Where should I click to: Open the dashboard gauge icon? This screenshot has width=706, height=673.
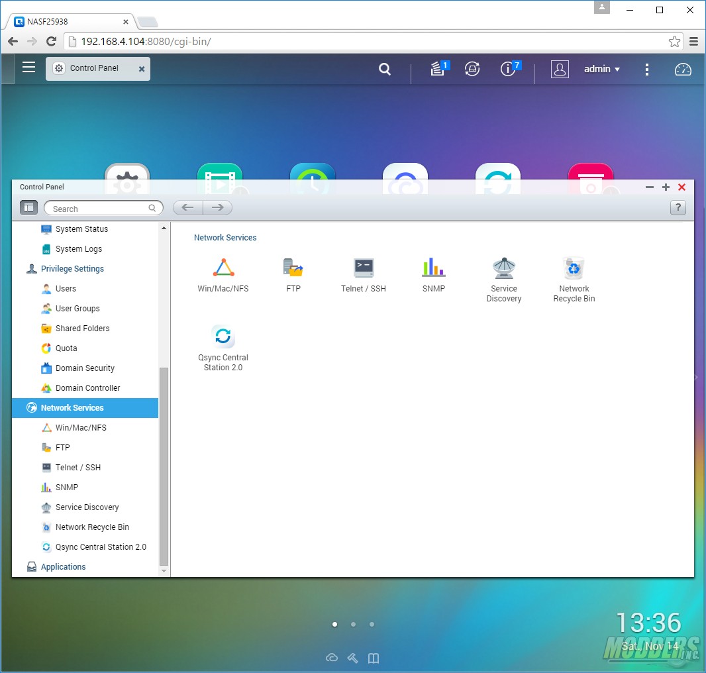tap(683, 70)
